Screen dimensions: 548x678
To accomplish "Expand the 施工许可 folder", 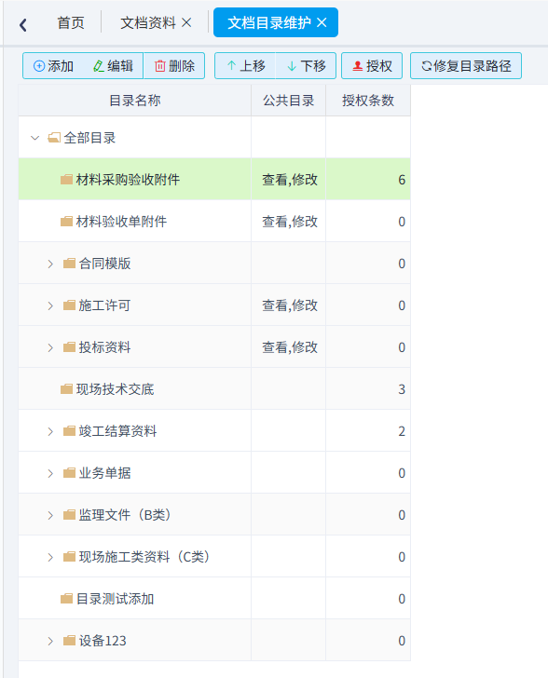I will [x=50, y=305].
